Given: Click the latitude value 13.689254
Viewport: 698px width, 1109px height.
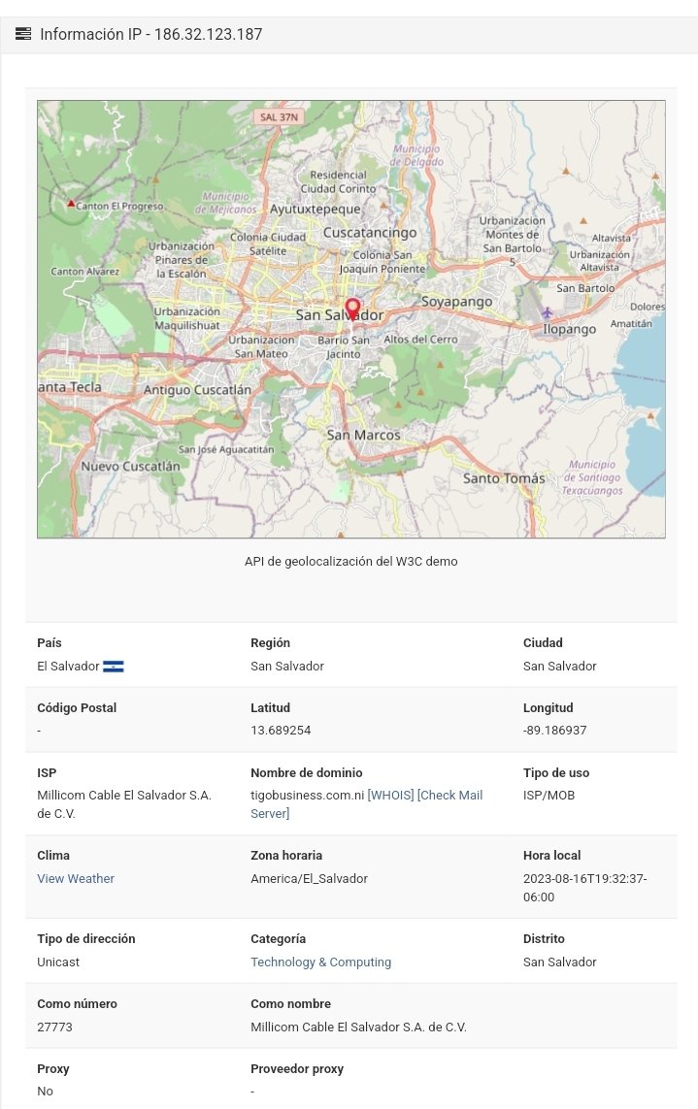Looking at the screenshot, I should (281, 730).
